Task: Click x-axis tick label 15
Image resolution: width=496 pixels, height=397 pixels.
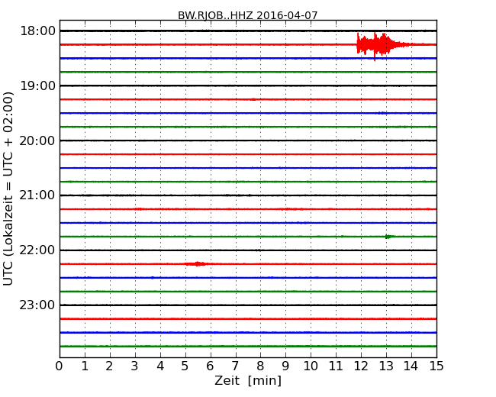Action: coord(436,366)
